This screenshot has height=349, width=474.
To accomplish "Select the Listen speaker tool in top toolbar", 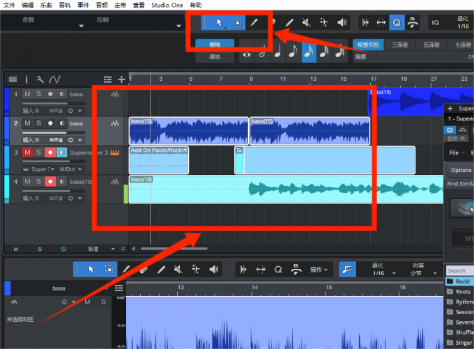I will pyautogui.click(x=342, y=23).
